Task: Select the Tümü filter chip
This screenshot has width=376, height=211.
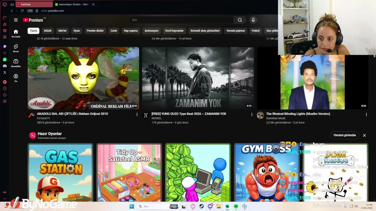Action: click(33, 31)
